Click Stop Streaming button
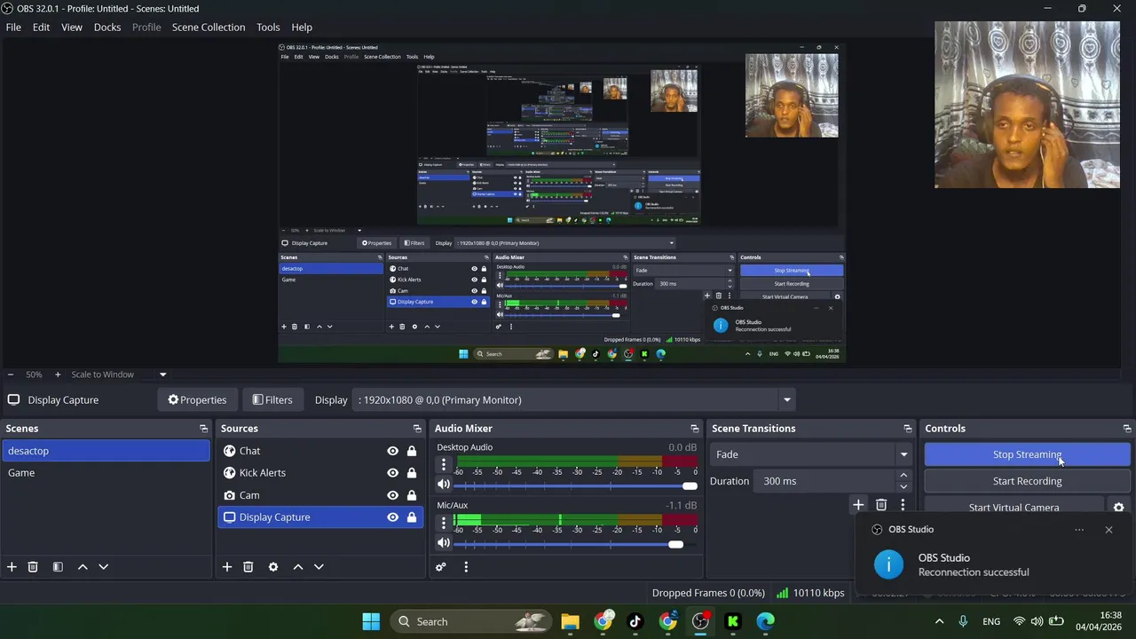1136x639 pixels. 1027,454
